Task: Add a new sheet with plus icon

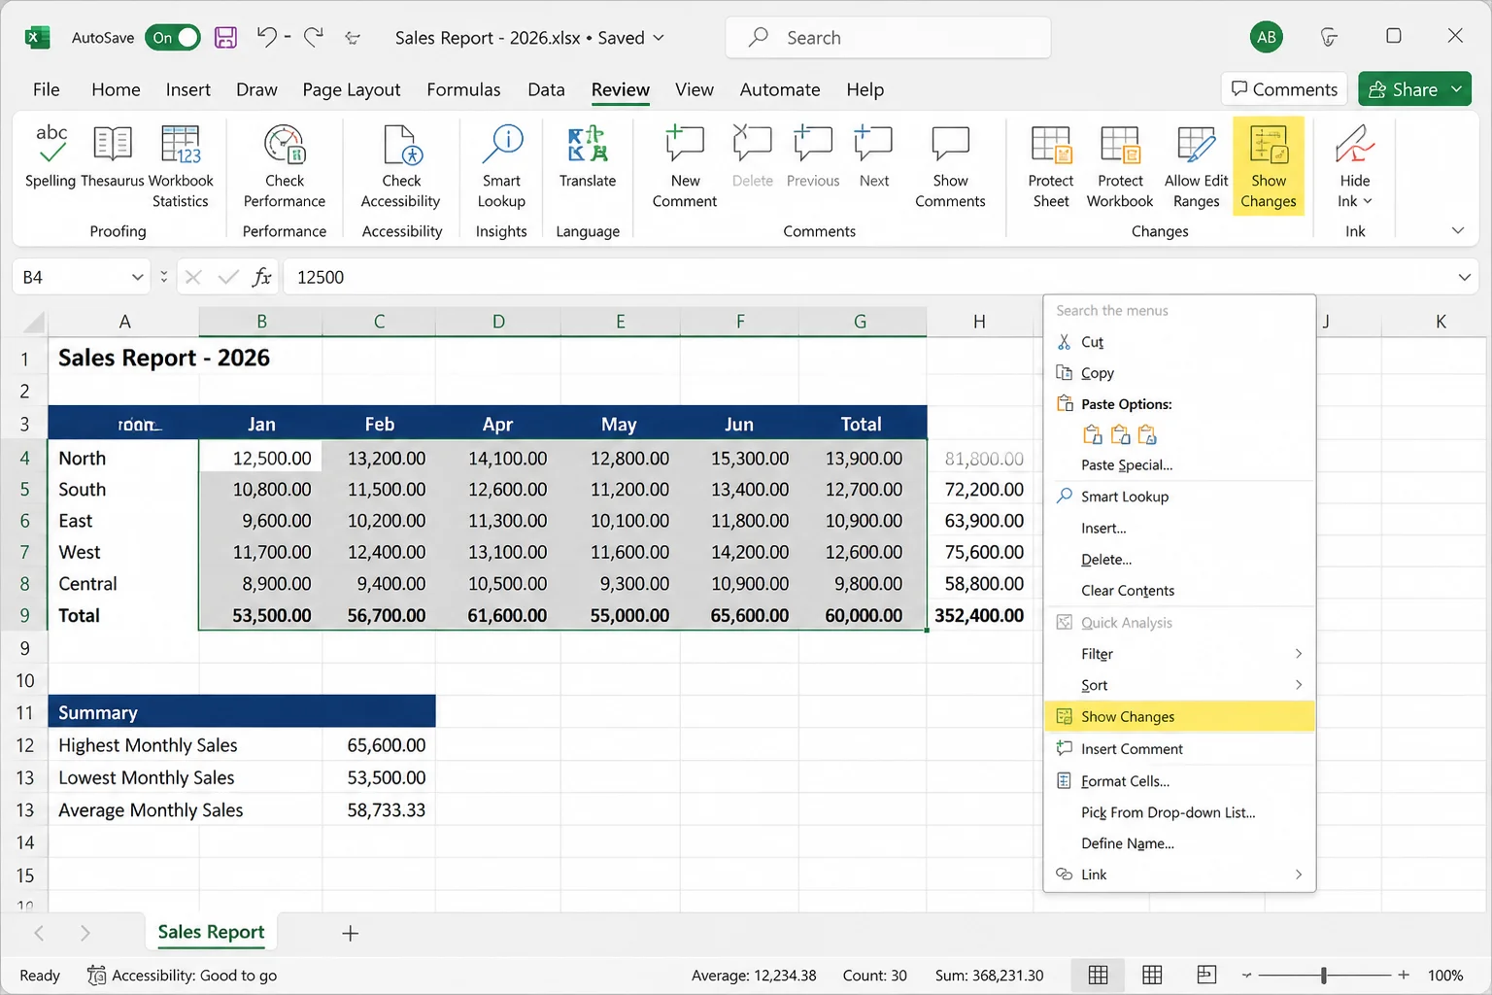Action: tap(351, 933)
